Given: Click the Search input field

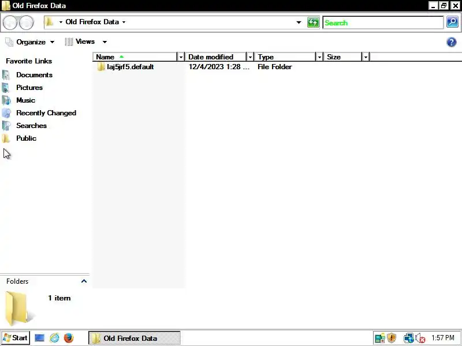Looking at the screenshot, I should 383,22.
